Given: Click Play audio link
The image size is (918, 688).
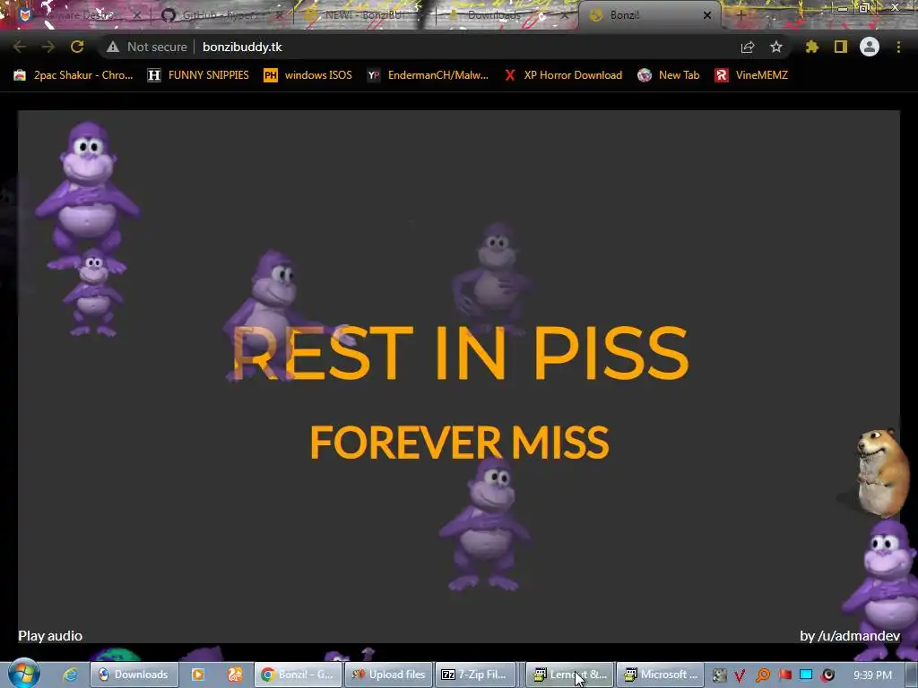Looking at the screenshot, I should 50,636.
